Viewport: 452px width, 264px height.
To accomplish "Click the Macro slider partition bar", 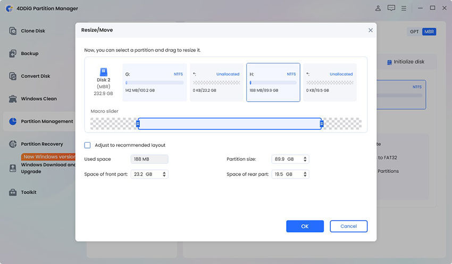I will 230,124.
